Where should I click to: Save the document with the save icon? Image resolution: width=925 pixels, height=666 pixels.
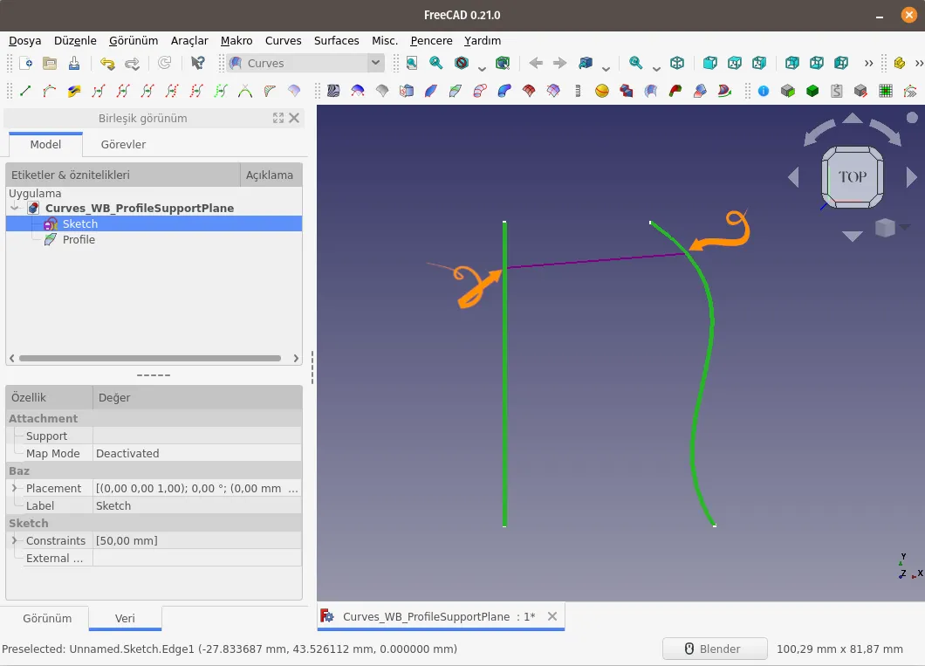[74, 63]
